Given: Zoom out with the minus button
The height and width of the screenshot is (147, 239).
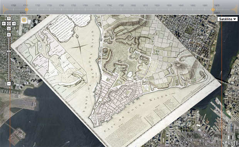Looking at the screenshot, I should (x=9, y=84).
